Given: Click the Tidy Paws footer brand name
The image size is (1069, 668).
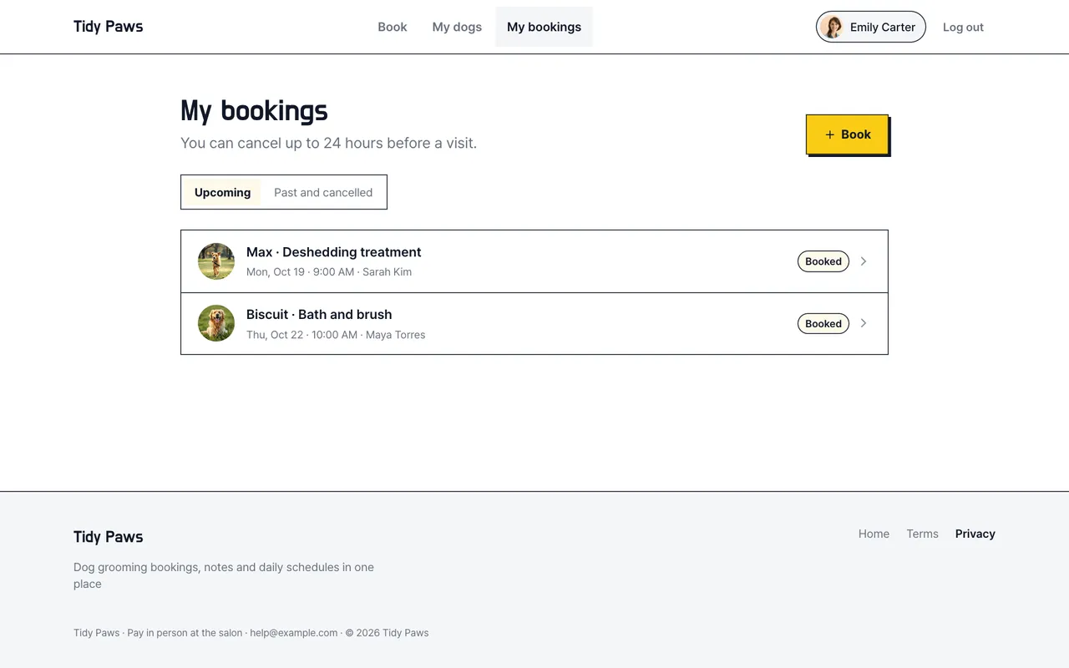Looking at the screenshot, I should click(109, 537).
